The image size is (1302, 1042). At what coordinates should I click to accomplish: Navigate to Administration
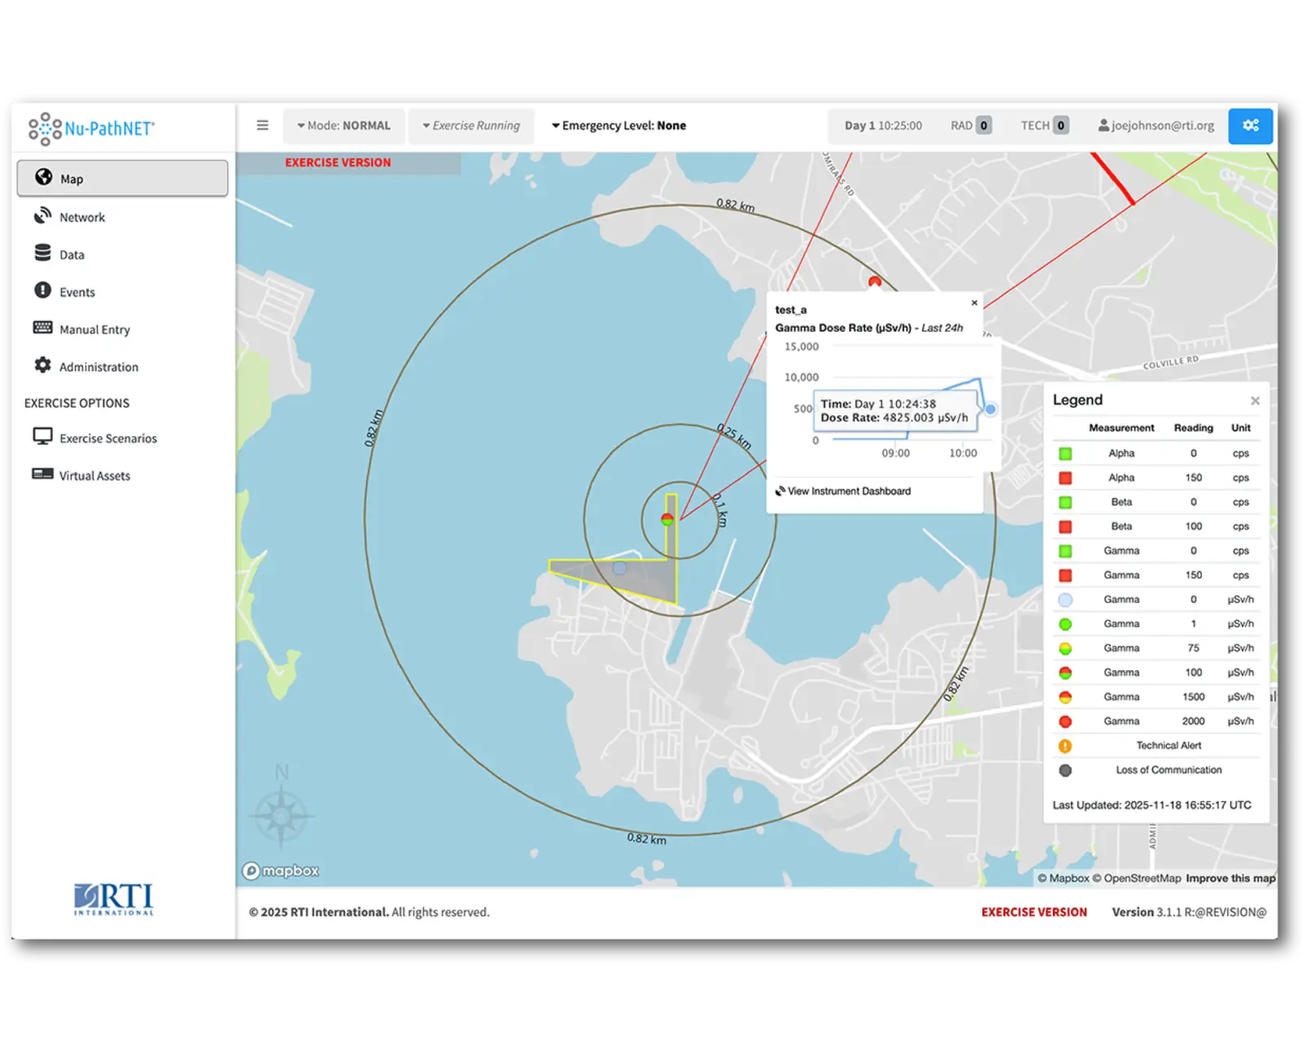point(122,367)
